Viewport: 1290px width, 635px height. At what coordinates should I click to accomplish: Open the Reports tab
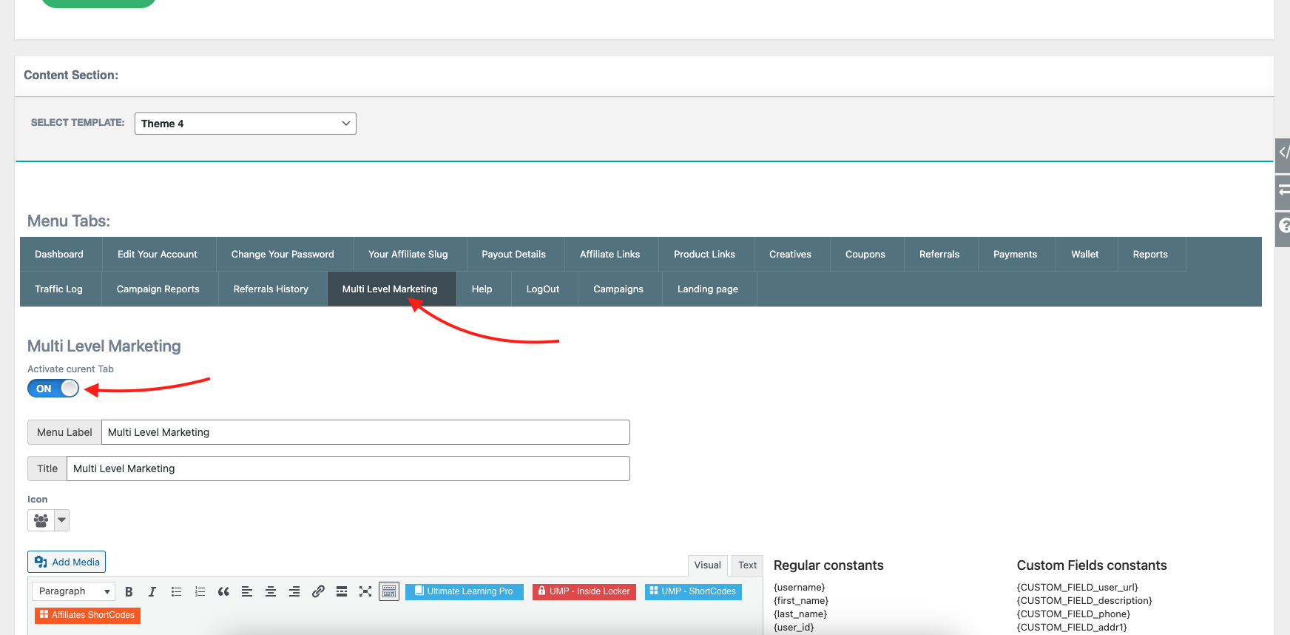pos(1151,255)
